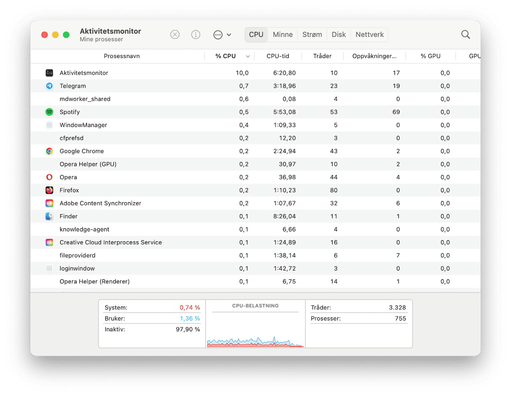Click CPU-tid 2:24,94 for Google Chrome
Image resolution: width=511 pixels, height=396 pixels.
coord(284,151)
